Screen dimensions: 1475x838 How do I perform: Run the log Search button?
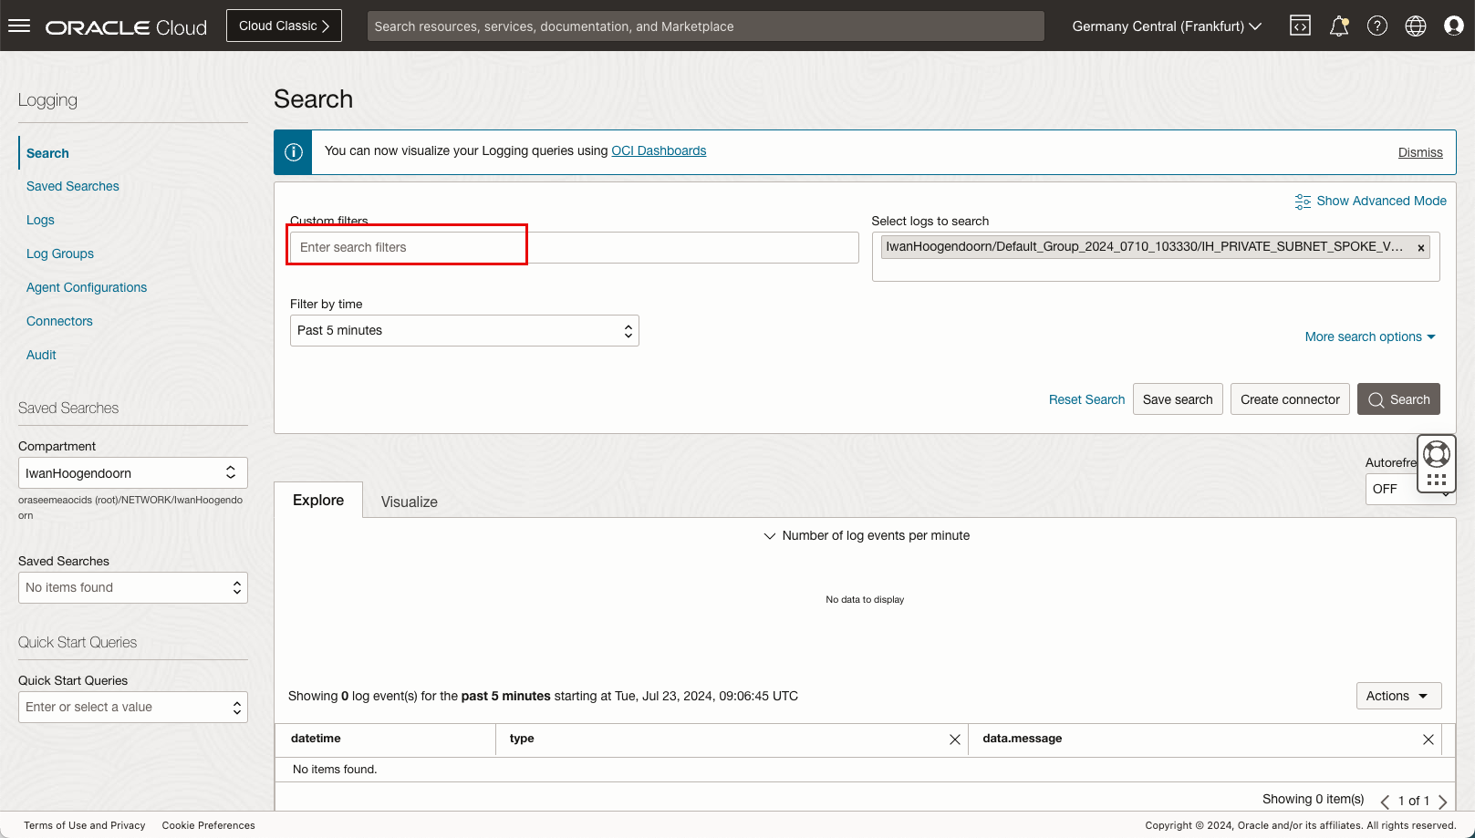coord(1398,399)
